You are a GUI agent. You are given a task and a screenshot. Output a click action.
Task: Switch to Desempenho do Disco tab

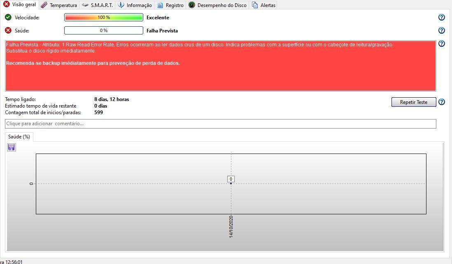coord(217,5)
